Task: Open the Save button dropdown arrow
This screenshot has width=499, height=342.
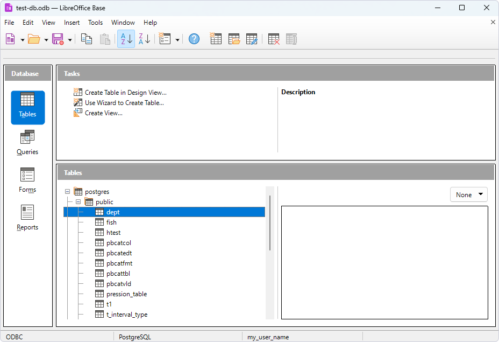Action: tap(70, 39)
